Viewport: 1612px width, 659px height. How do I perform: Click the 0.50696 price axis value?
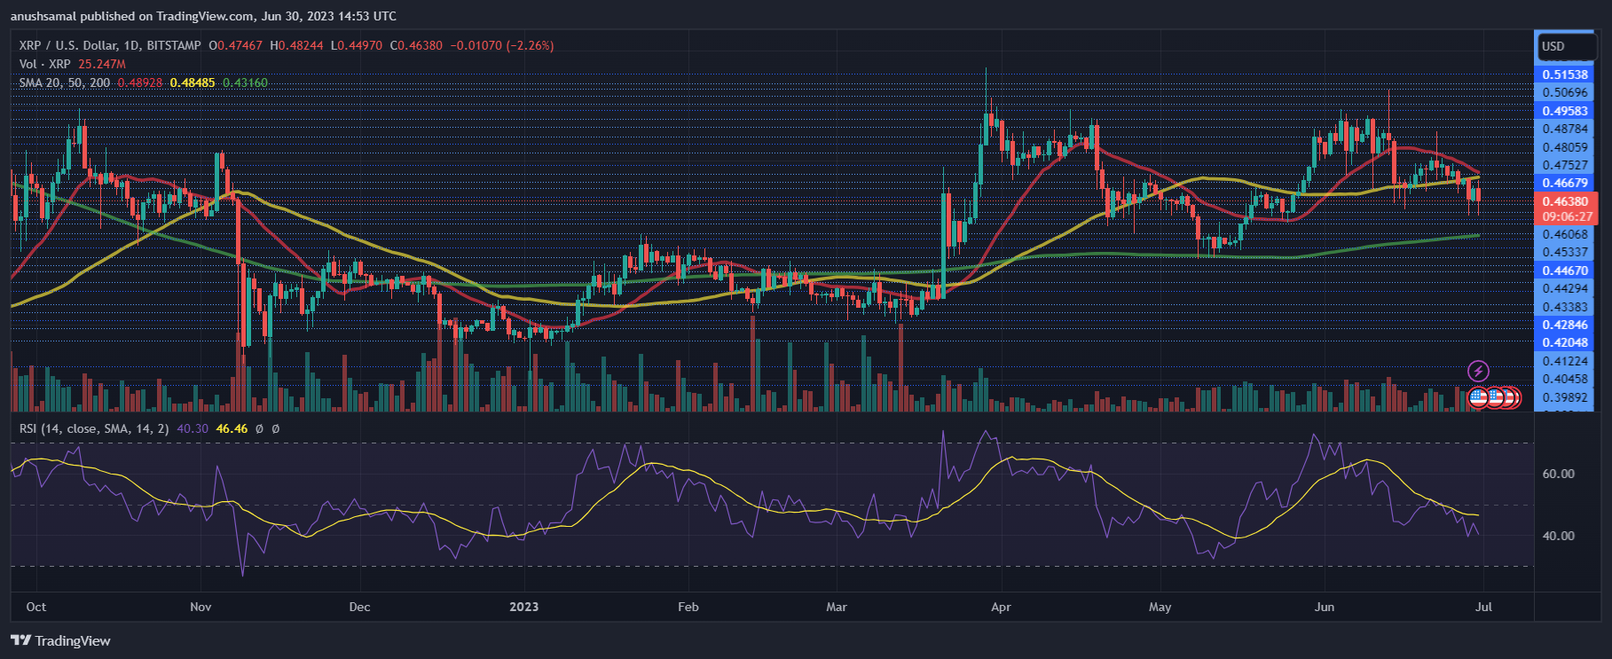point(1565,92)
